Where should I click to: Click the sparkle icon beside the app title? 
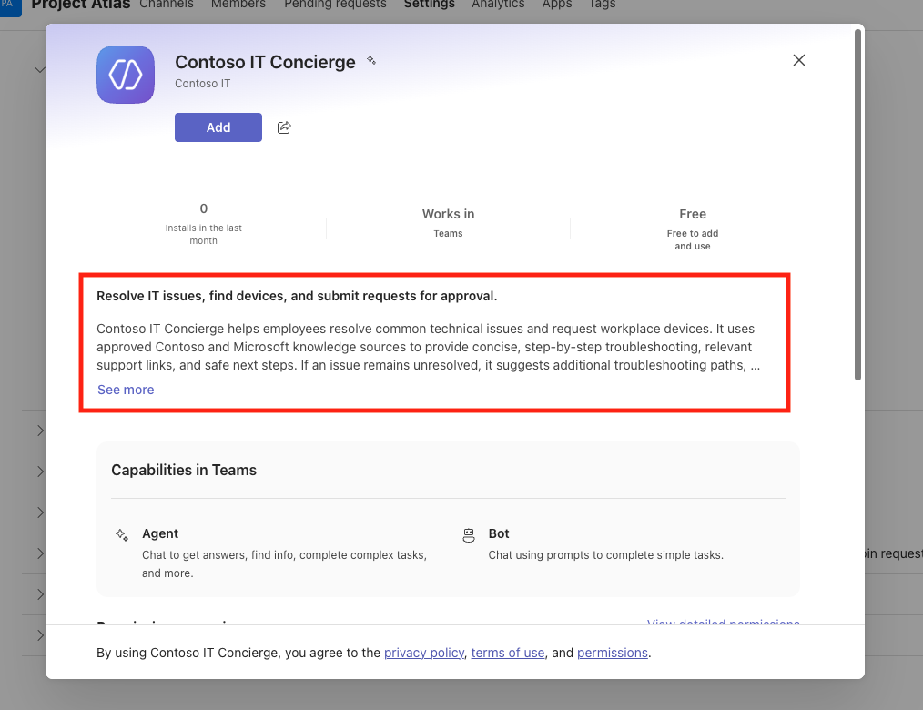[370, 60]
